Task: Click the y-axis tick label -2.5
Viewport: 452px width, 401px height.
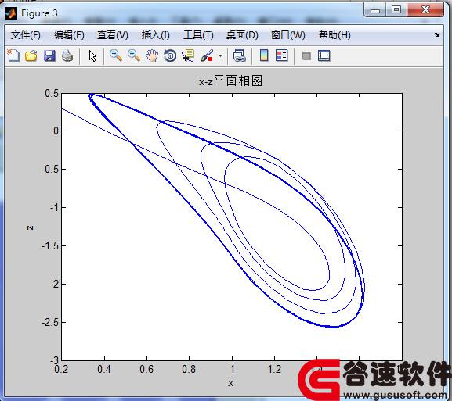Action: (50, 323)
